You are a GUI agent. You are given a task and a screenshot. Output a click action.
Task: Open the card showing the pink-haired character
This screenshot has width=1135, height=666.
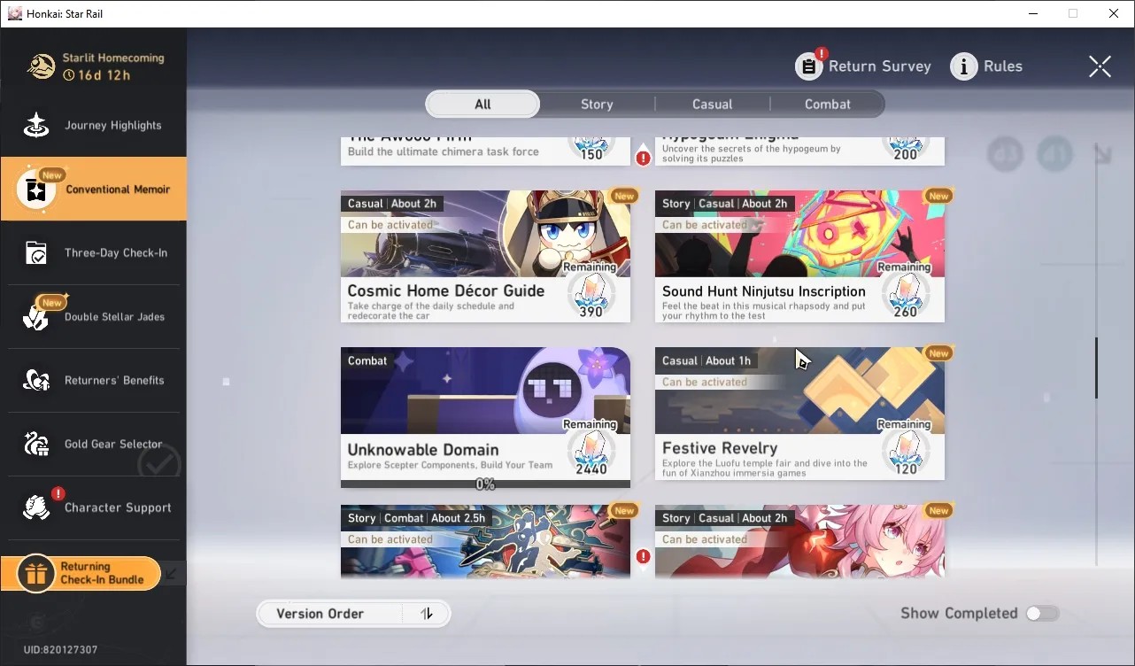(799, 541)
